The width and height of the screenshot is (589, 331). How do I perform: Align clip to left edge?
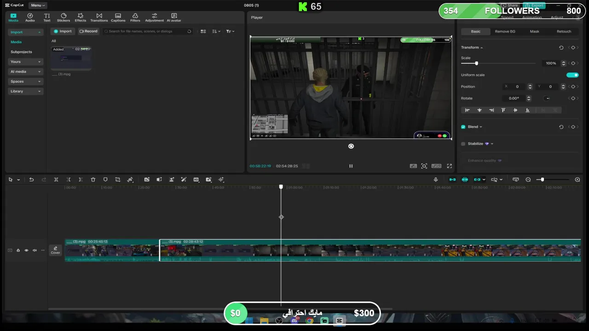click(468, 110)
